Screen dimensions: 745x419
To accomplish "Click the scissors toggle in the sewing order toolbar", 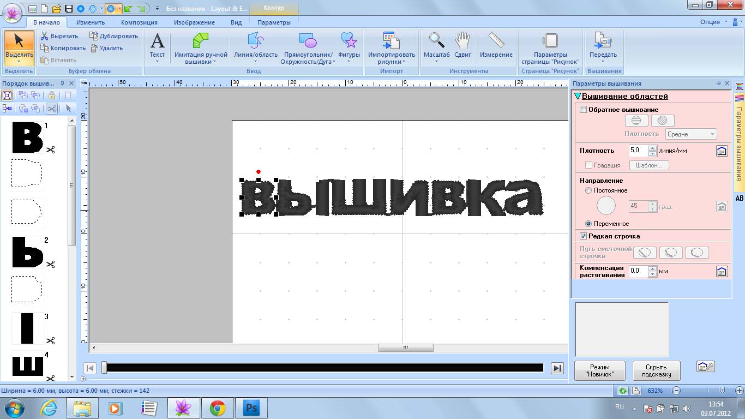I will (x=52, y=109).
